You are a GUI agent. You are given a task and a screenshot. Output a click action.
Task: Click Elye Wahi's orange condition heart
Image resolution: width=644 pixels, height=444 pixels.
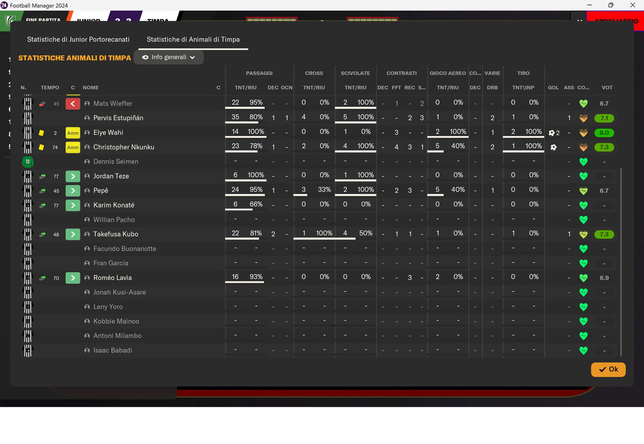click(x=583, y=133)
